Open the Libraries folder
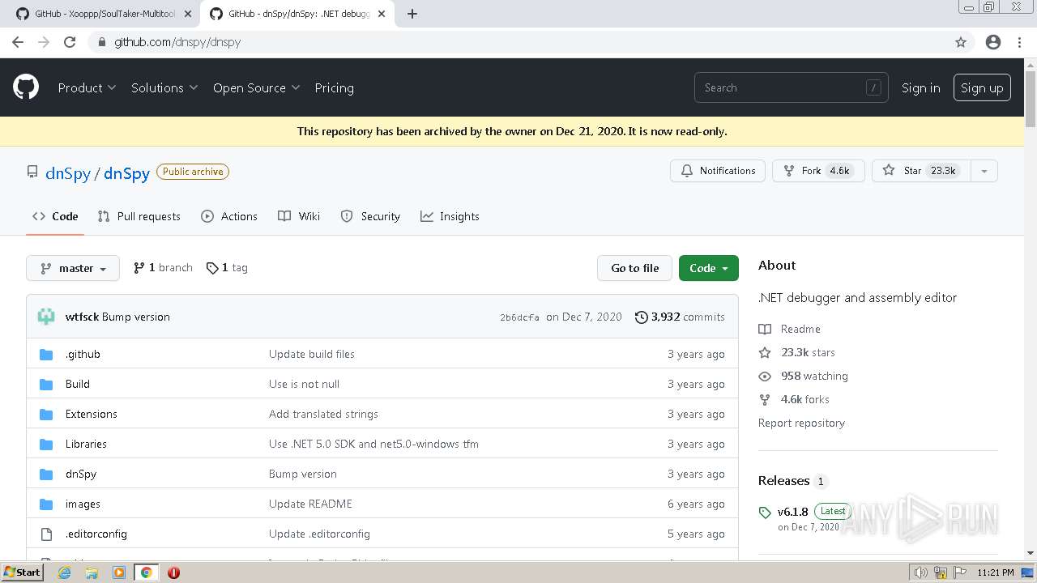1037x583 pixels. [x=86, y=444]
